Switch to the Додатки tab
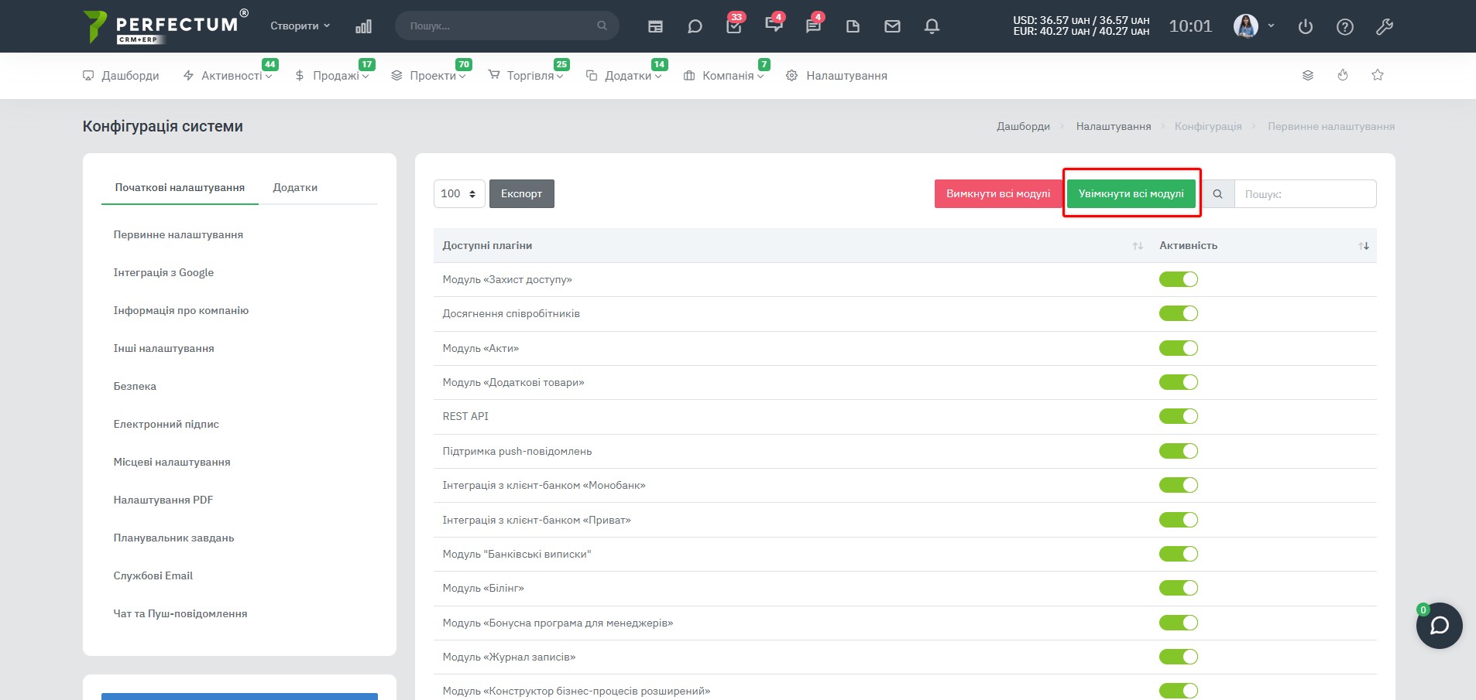Viewport: 1476px width, 700px height. click(295, 187)
